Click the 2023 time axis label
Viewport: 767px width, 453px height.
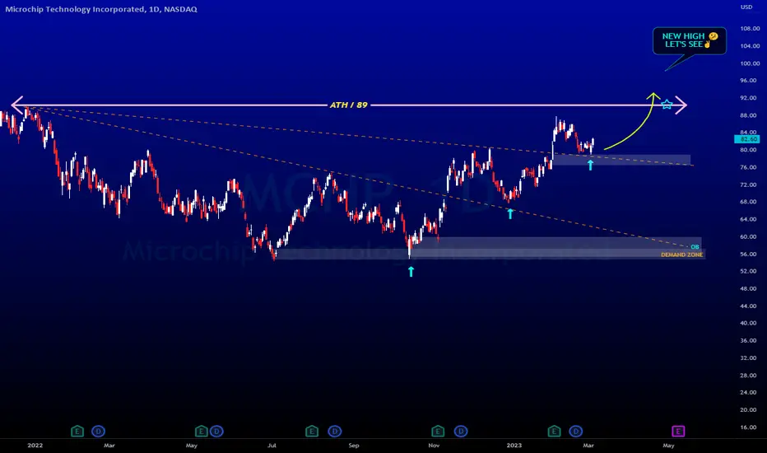514,446
